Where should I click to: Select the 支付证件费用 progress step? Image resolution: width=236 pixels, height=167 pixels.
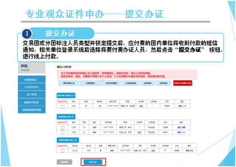click(x=111, y=83)
